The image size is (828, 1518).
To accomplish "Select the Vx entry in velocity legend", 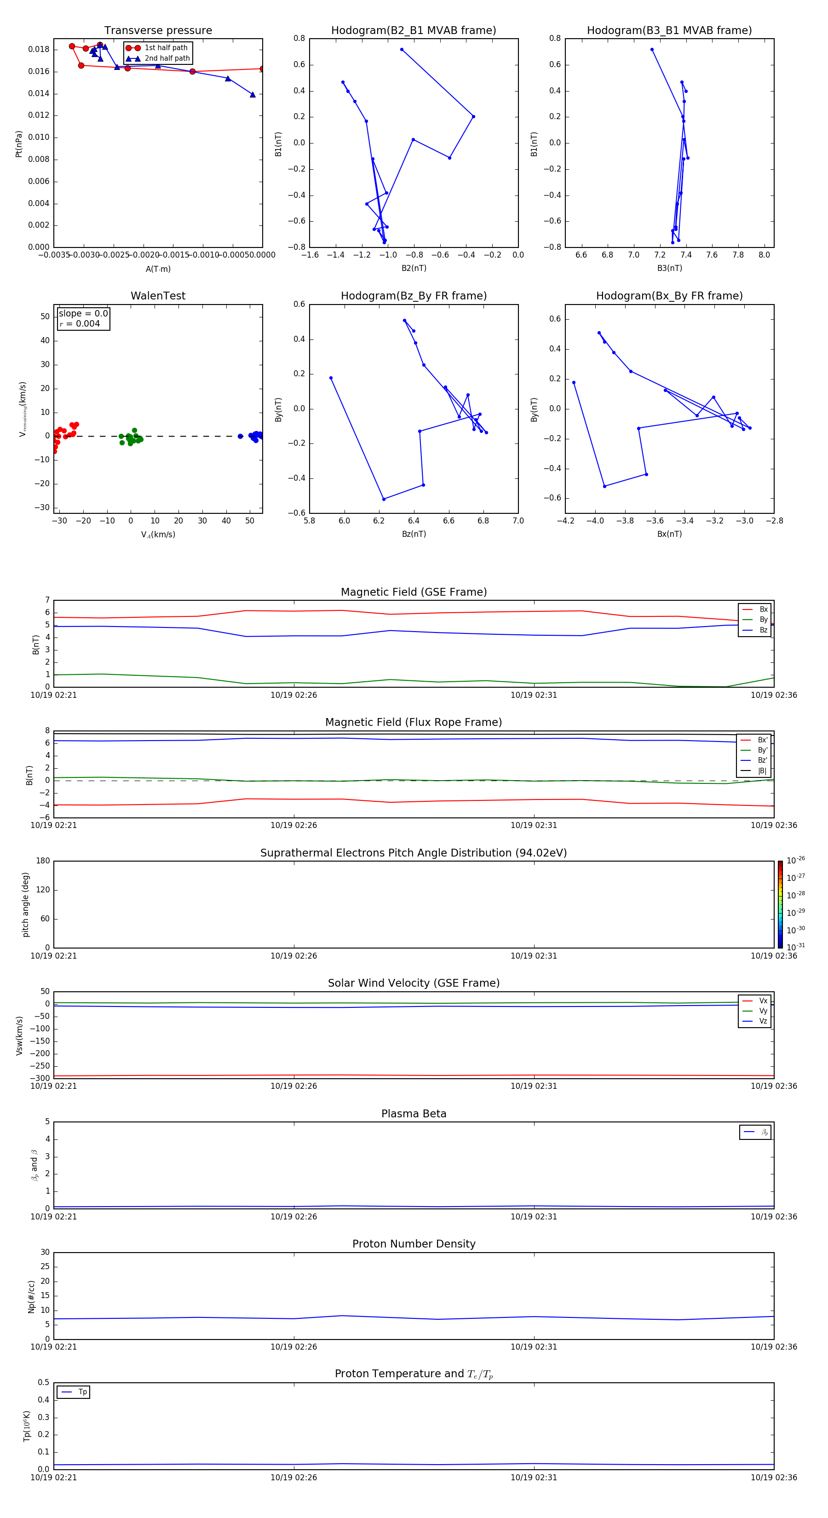I will (755, 1000).
